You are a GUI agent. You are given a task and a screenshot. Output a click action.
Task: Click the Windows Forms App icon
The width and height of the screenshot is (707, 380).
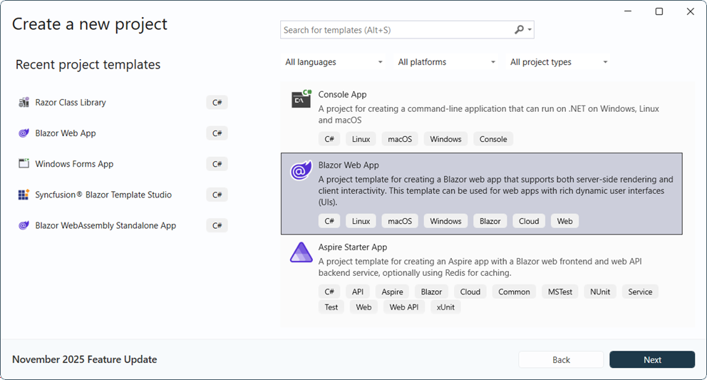pyautogui.click(x=24, y=164)
